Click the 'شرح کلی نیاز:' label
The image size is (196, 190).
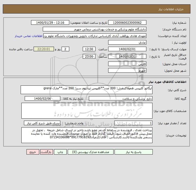coord(177,90)
